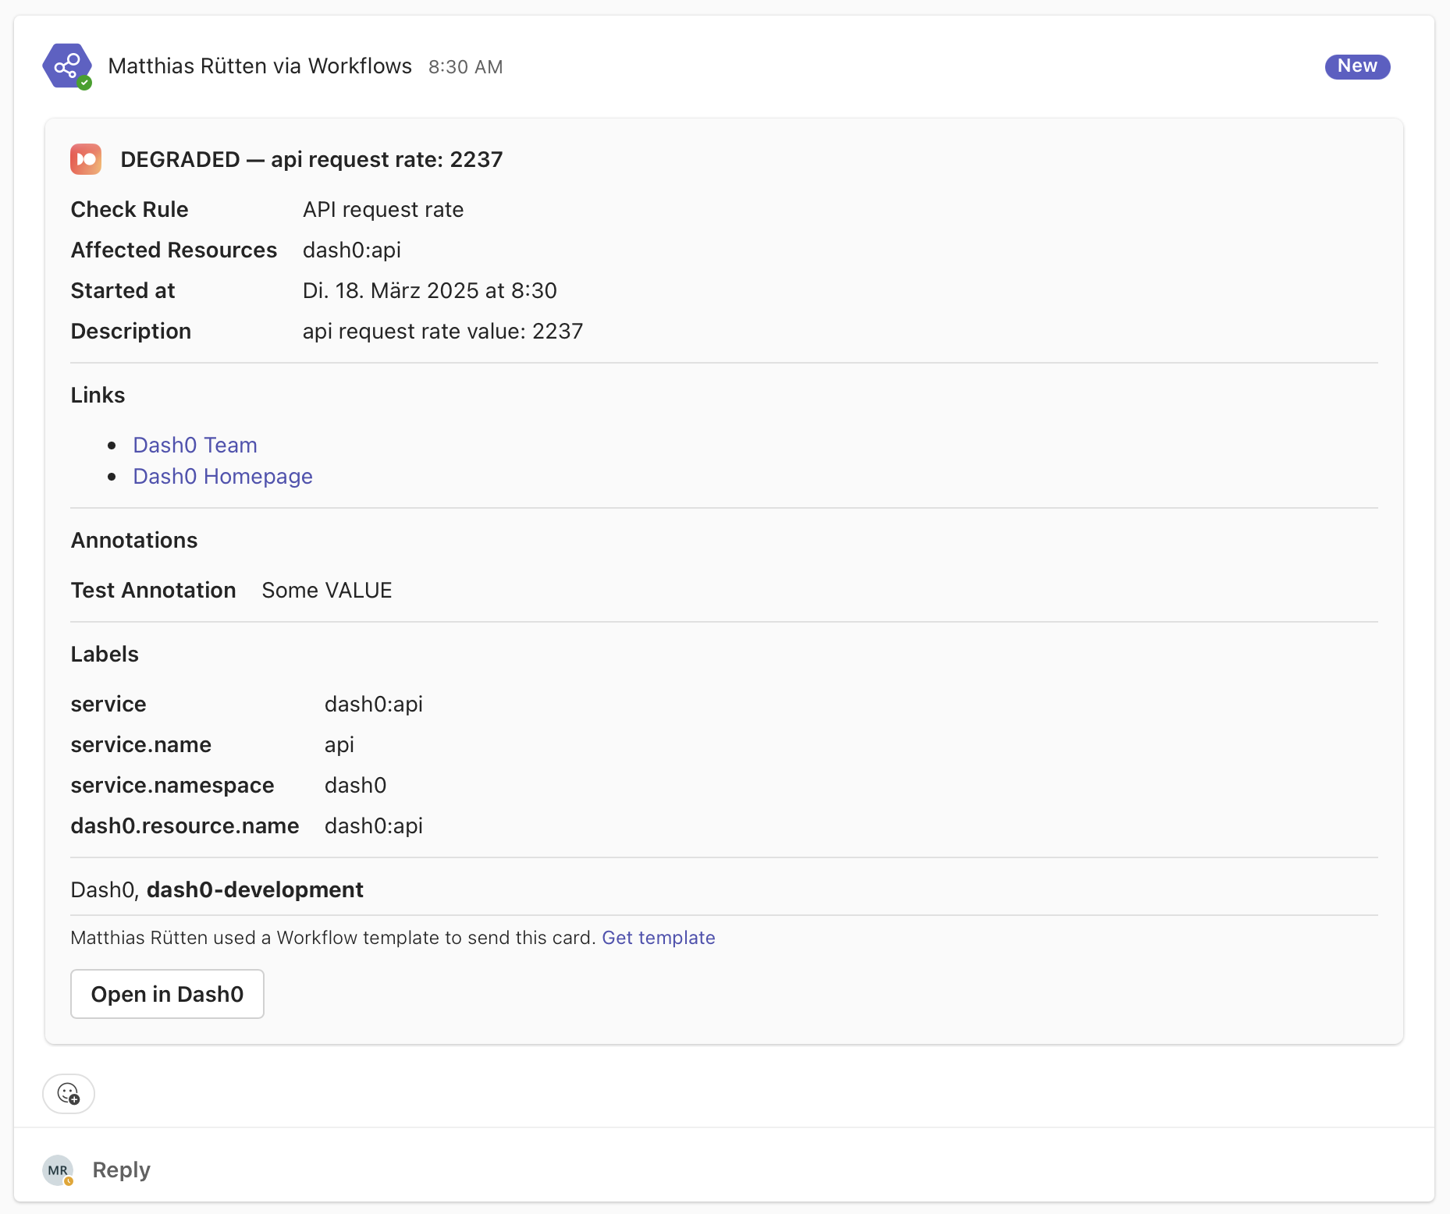Click the DEGRADED alert card title
1450x1214 pixels.
(x=311, y=159)
